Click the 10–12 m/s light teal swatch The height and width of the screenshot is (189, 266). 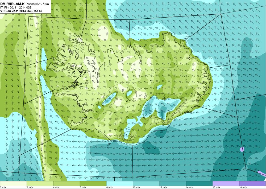146,184
